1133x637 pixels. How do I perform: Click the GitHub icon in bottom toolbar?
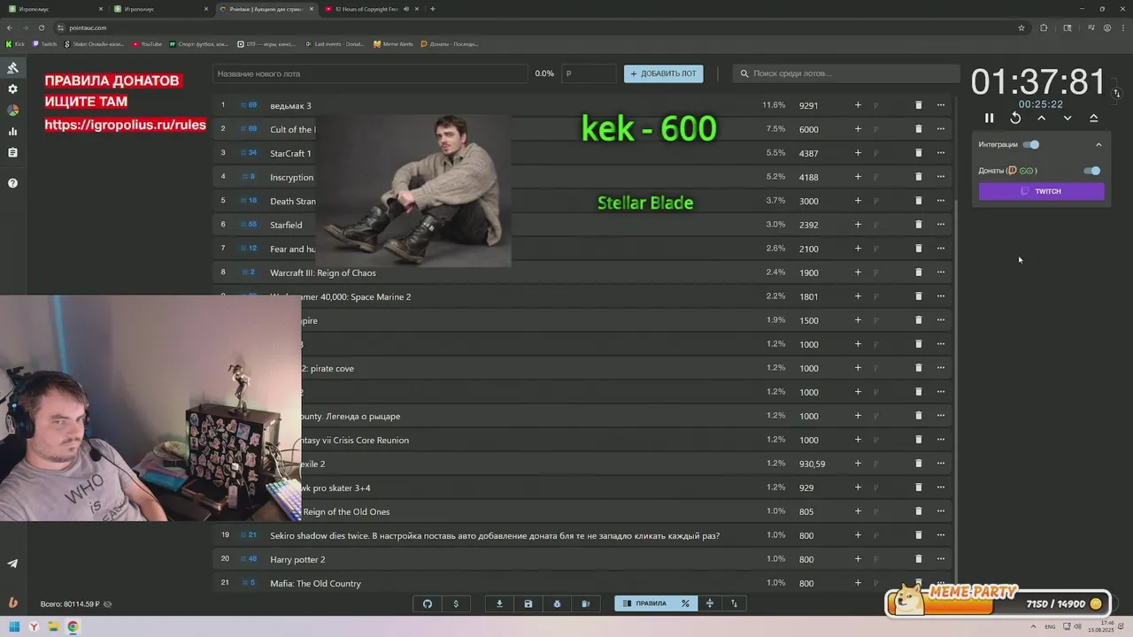pos(428,603)
